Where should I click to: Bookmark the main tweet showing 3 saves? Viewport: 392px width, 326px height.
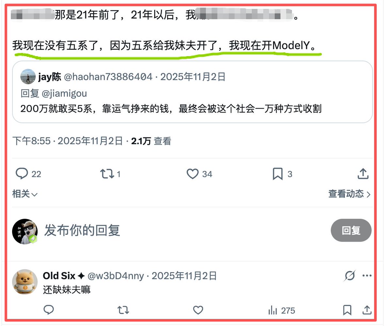[278, 174]
